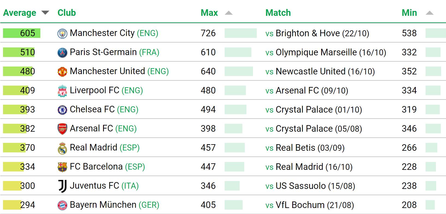Click the Juventus FC logo

click(x=62, y=186)
